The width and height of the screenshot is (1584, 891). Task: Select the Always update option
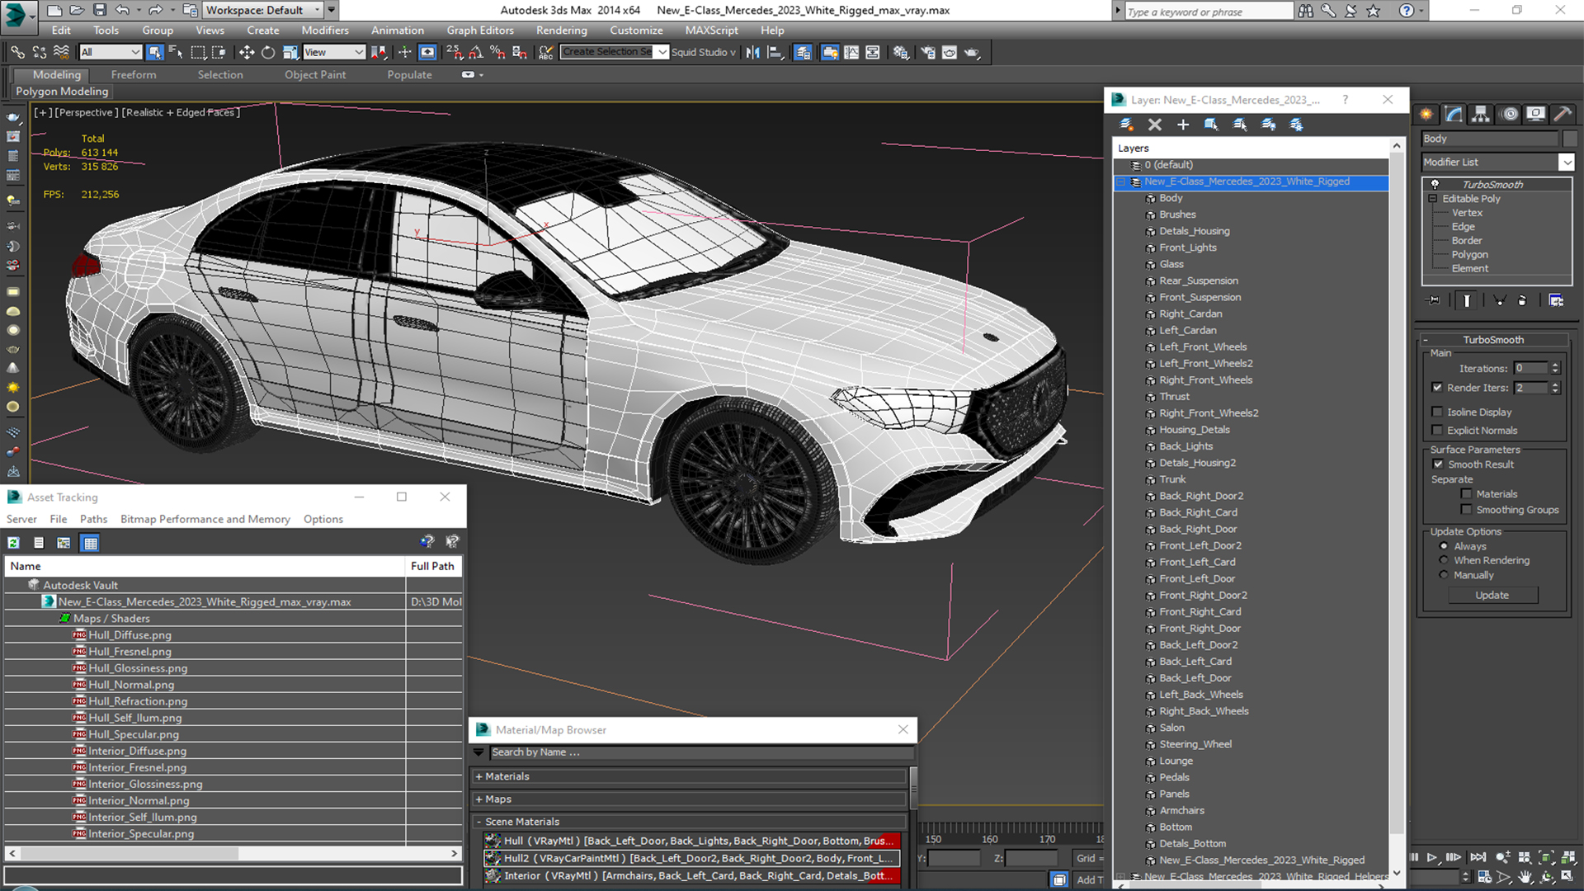[1444, 546]
